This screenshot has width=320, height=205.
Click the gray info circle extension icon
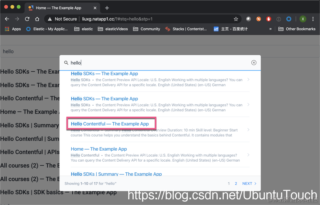click(278, 19)
